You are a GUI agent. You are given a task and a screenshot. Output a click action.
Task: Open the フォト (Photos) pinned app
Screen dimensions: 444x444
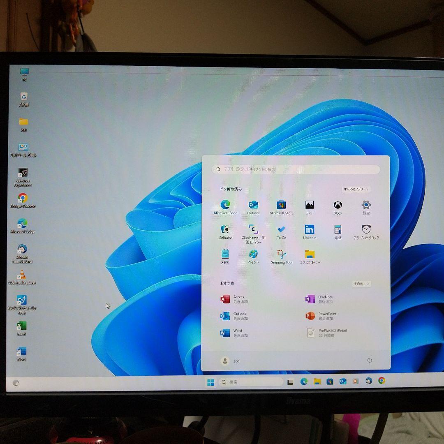click(x=309, y=207)
